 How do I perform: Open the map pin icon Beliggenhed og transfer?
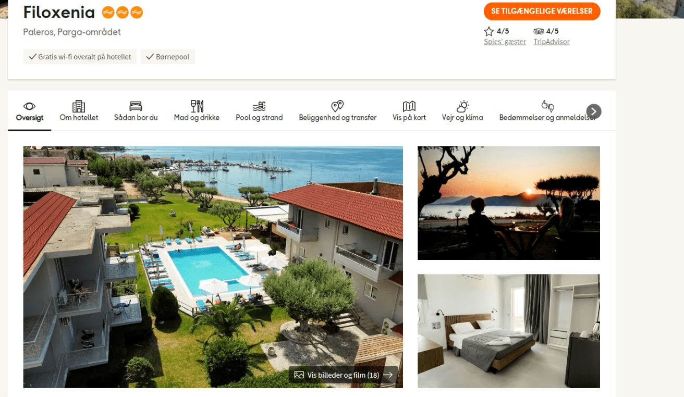coord(337,106)
